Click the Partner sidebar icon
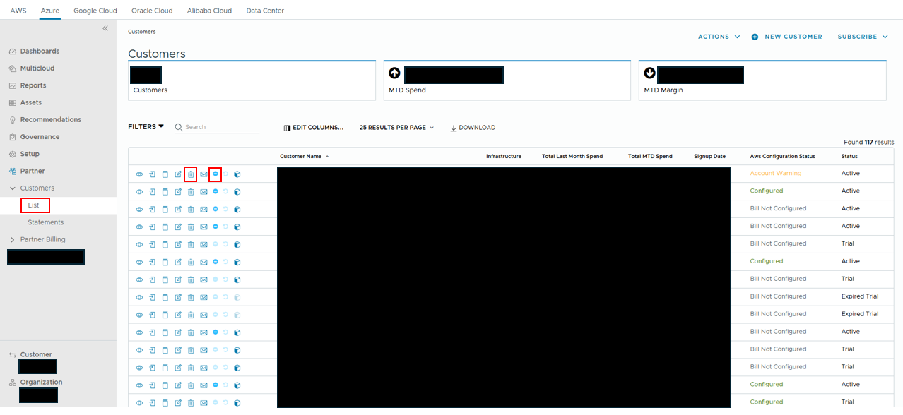 point(13,172)
